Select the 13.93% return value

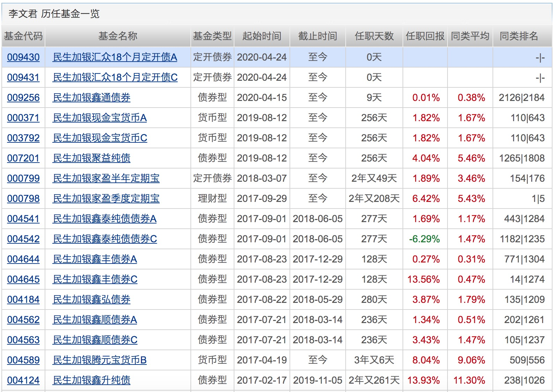[x=423, y=380]
